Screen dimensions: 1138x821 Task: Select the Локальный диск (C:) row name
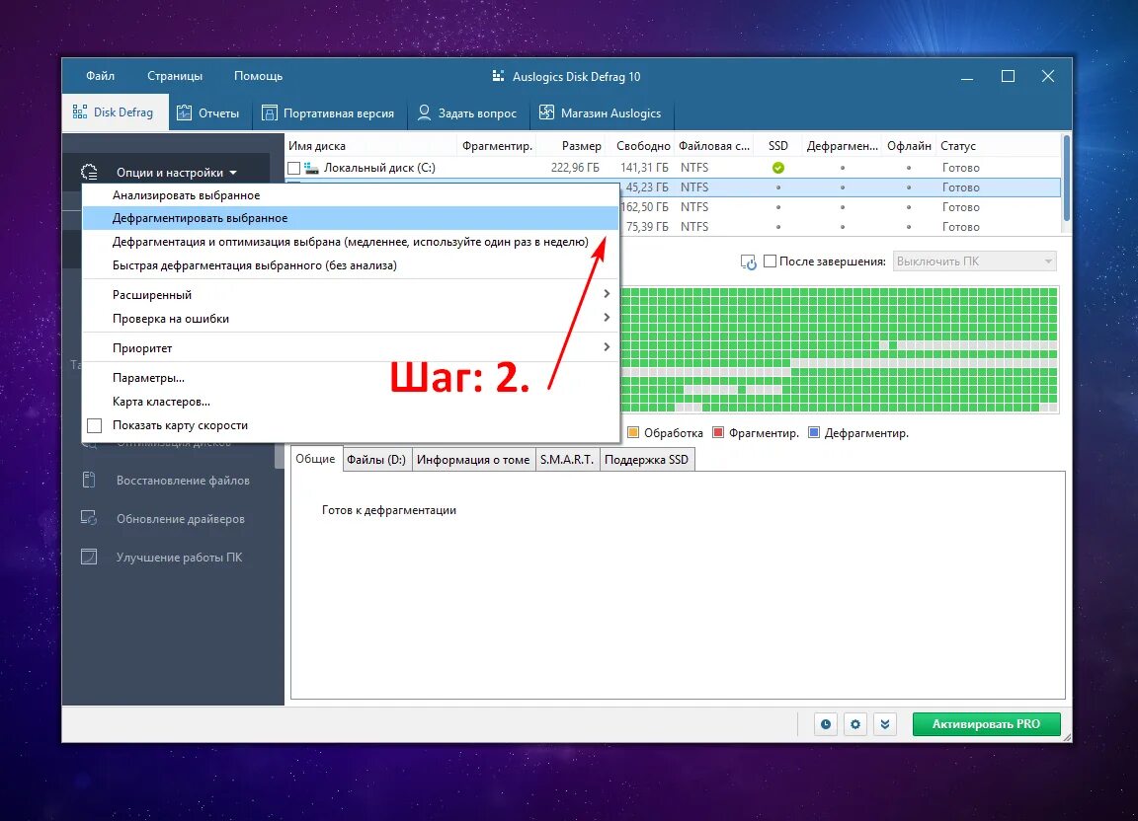tap(379, 168)
